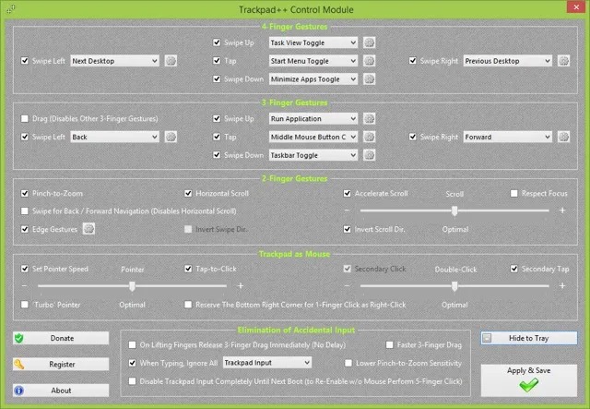Enable Respect Focus checkbox

click(514, 194)
